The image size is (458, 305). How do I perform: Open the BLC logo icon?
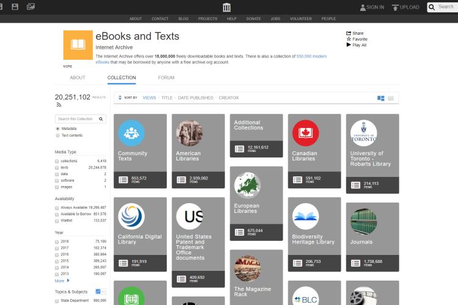305,296
